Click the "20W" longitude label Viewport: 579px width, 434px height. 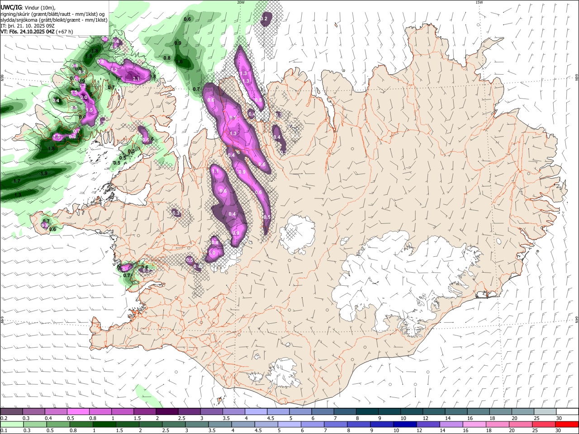click(241, 2)
